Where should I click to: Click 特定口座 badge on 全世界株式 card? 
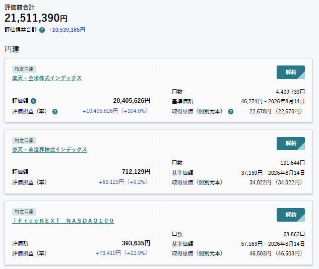click(24, 141)
